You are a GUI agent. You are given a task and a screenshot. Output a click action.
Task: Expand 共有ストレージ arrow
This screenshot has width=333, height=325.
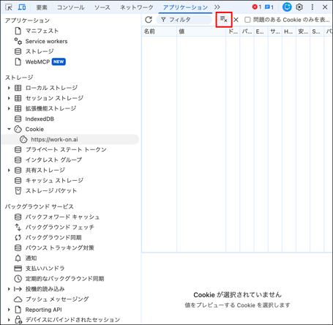click(9, 170)
